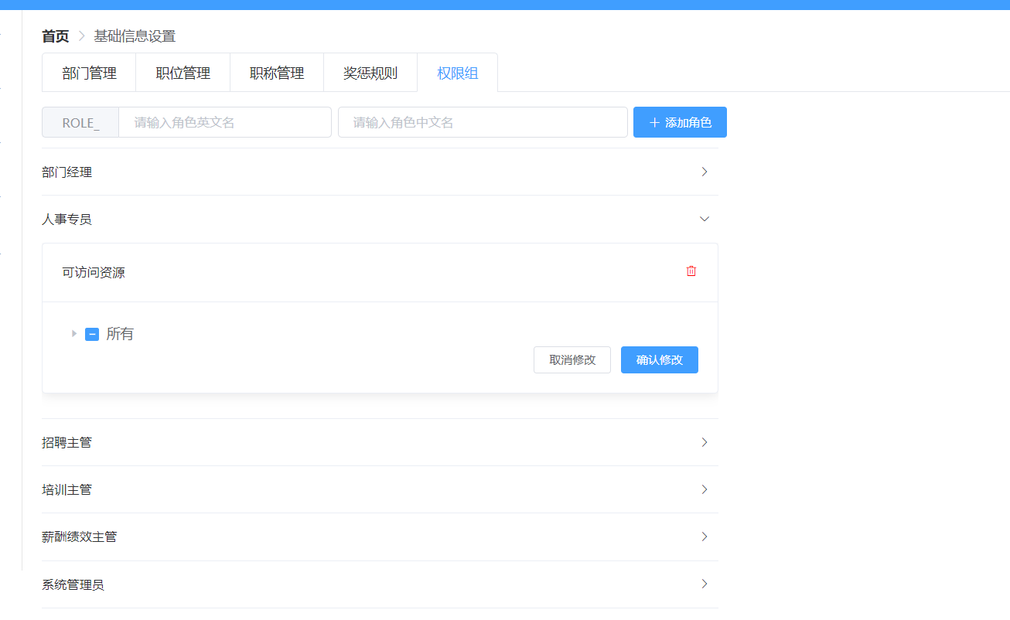Click the 确认修改 confirm button
The height and width of the screenshot is (620, 1010).
[659, 359]
